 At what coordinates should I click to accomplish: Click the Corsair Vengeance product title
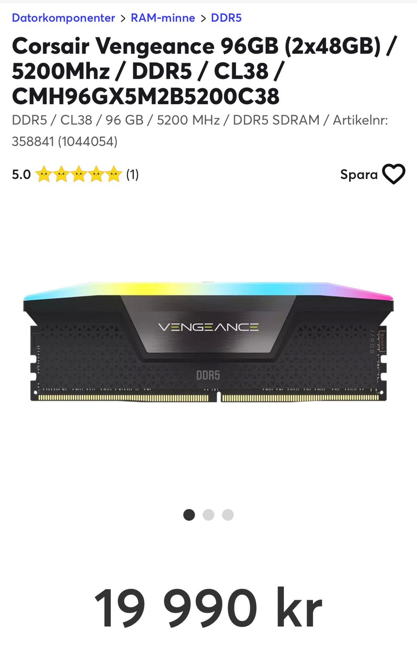click(x=204, y=71)
